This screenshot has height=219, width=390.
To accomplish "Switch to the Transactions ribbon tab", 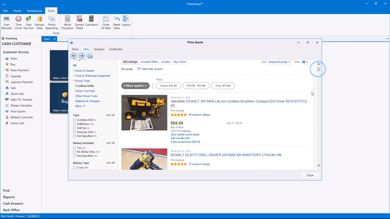I will pyautogui.click(x=34, y=11).
